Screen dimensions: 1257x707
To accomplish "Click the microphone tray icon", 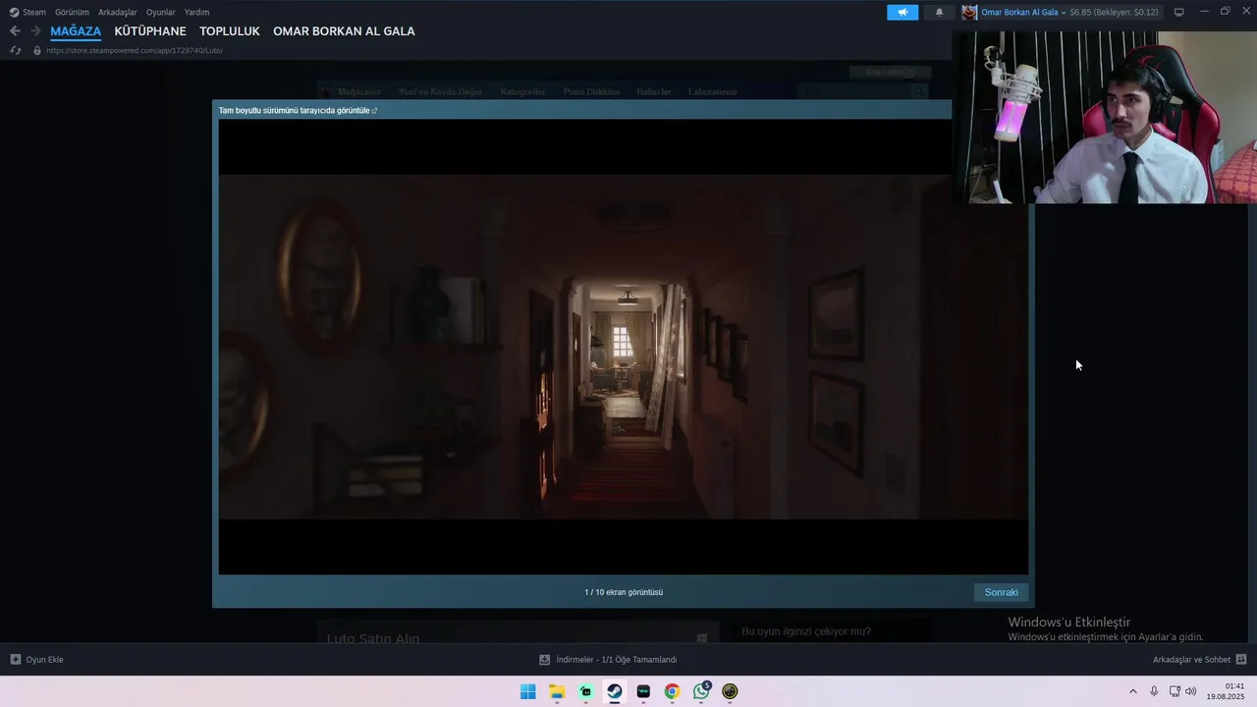I will (1154, 691).
